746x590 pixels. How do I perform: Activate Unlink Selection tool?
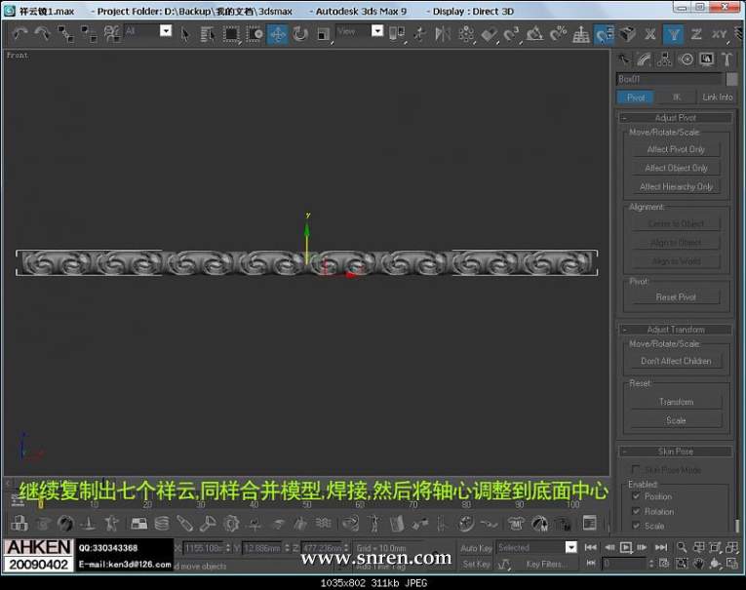click(89, 34)
